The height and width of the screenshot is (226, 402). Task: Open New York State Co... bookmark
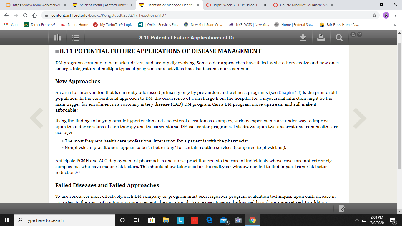pos(203,25)
